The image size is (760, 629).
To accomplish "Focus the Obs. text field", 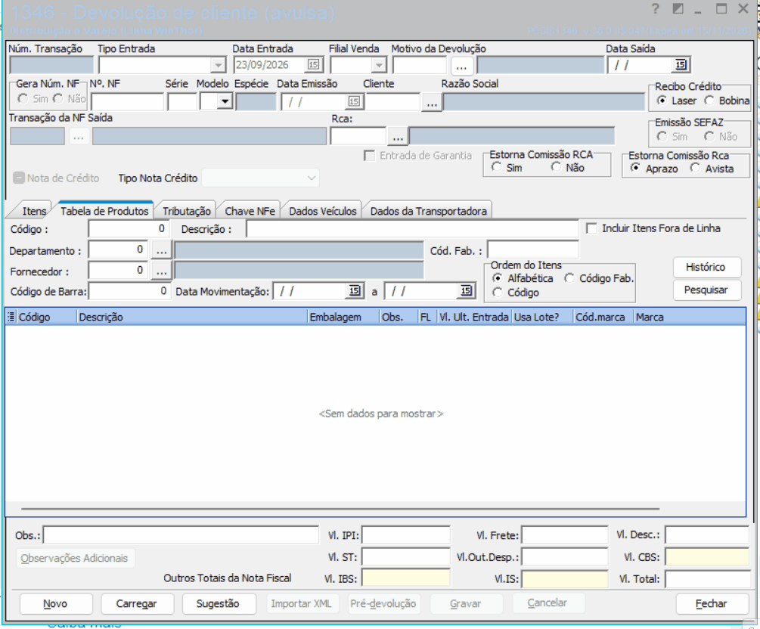I will click(181, 535).
